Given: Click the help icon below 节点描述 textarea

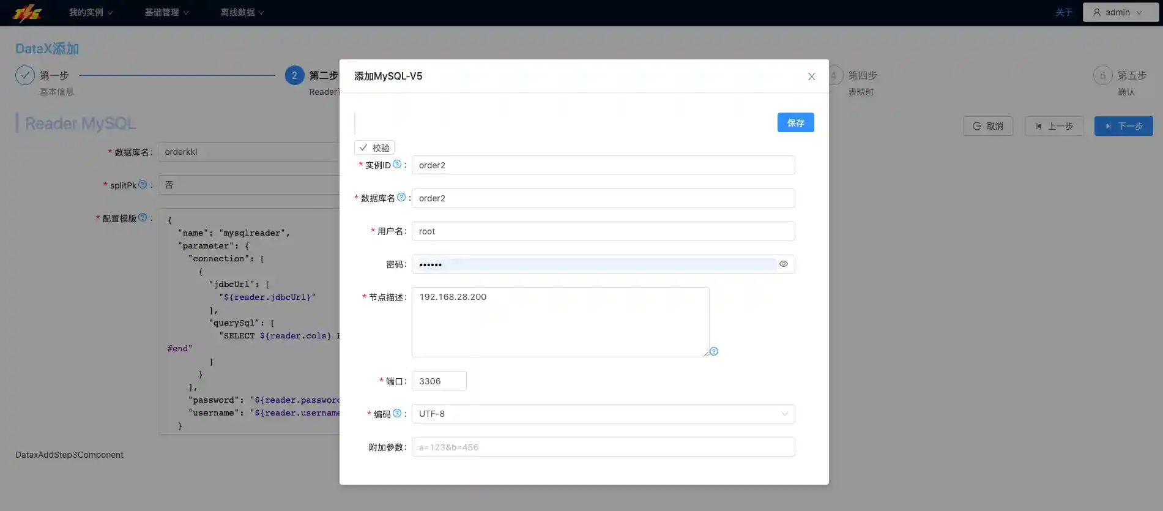Looking at the screenshot, I should pyautogui.click(x=714, y=351).
